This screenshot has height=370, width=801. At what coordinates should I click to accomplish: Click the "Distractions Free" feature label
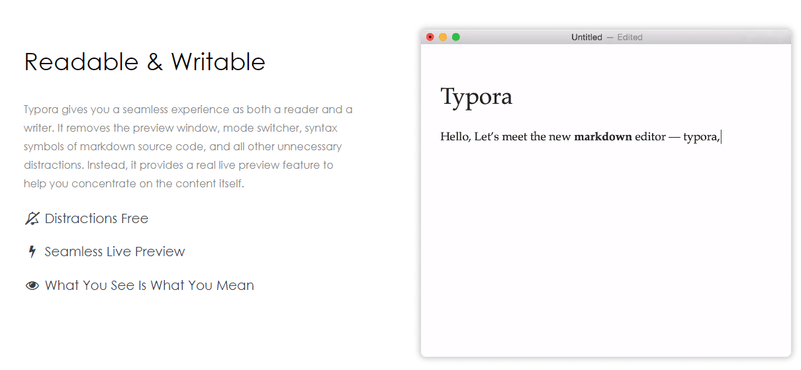coord(97,219)
